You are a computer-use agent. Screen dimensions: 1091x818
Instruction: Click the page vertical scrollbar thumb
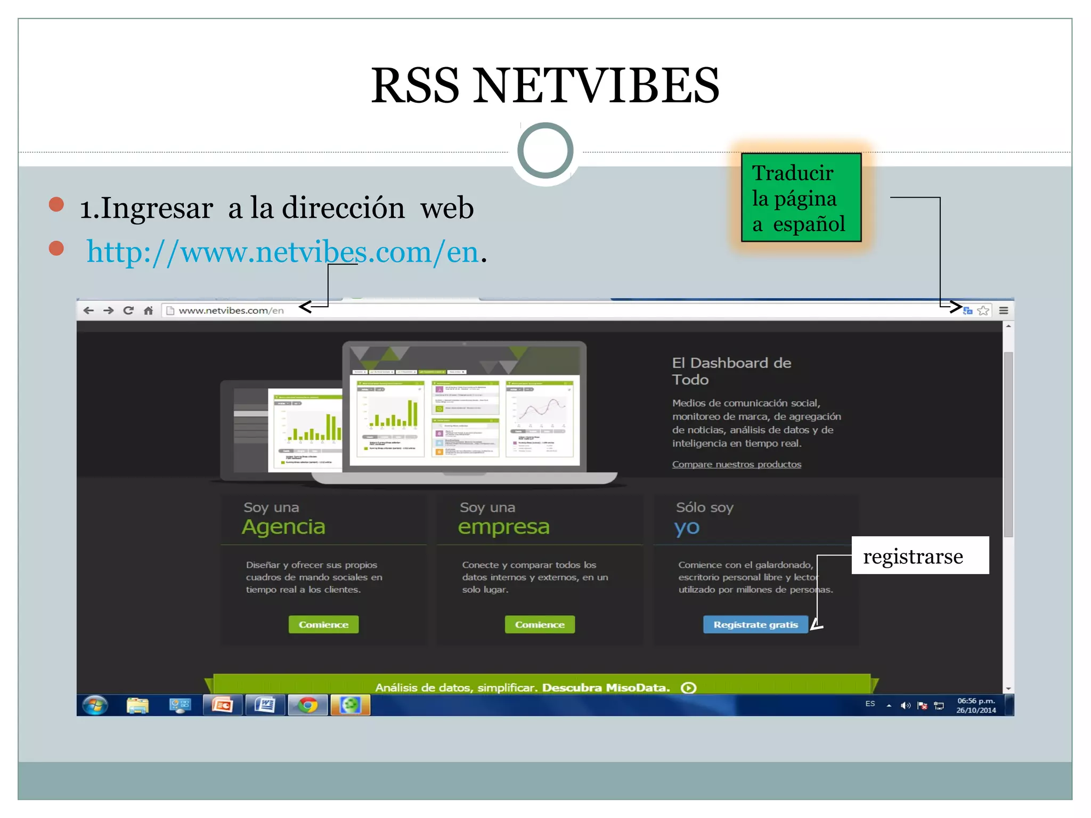[1008, 445]
